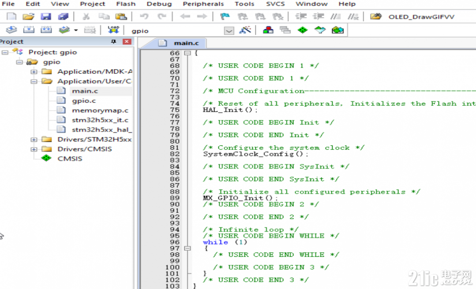476x289 pixels.
Task: Click the Save All icon
Action: (x=64, y=16)
